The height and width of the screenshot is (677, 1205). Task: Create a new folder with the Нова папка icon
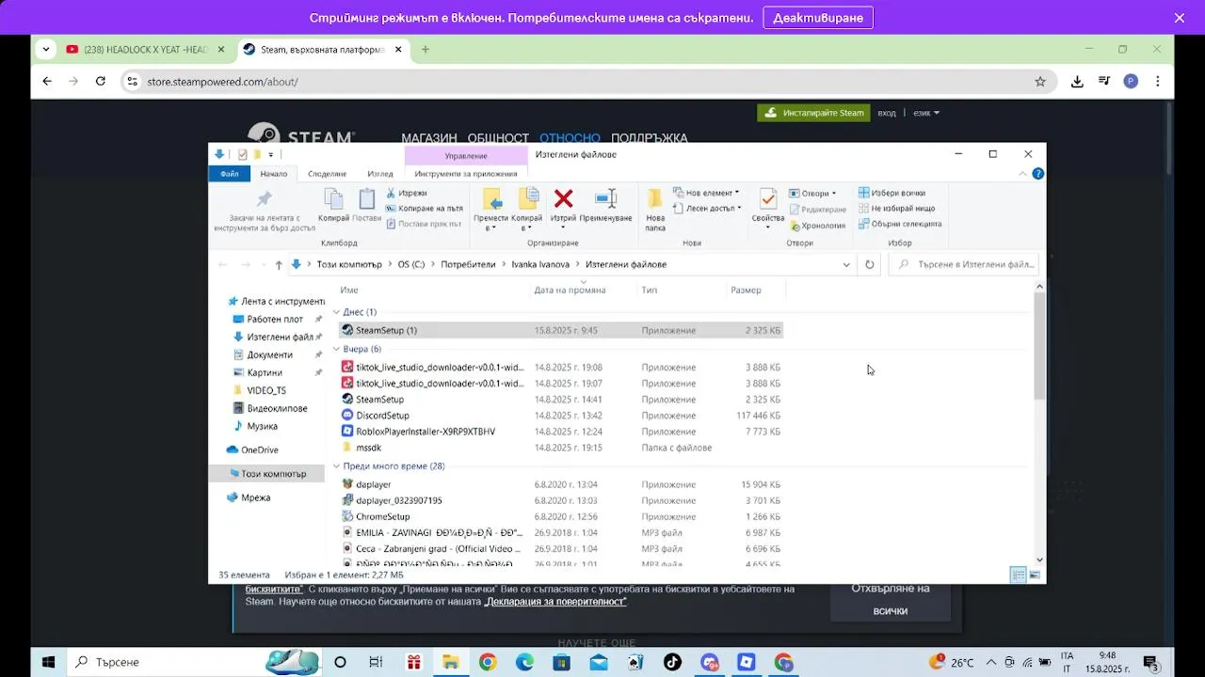pyautogui.click(x=655, y=199)
